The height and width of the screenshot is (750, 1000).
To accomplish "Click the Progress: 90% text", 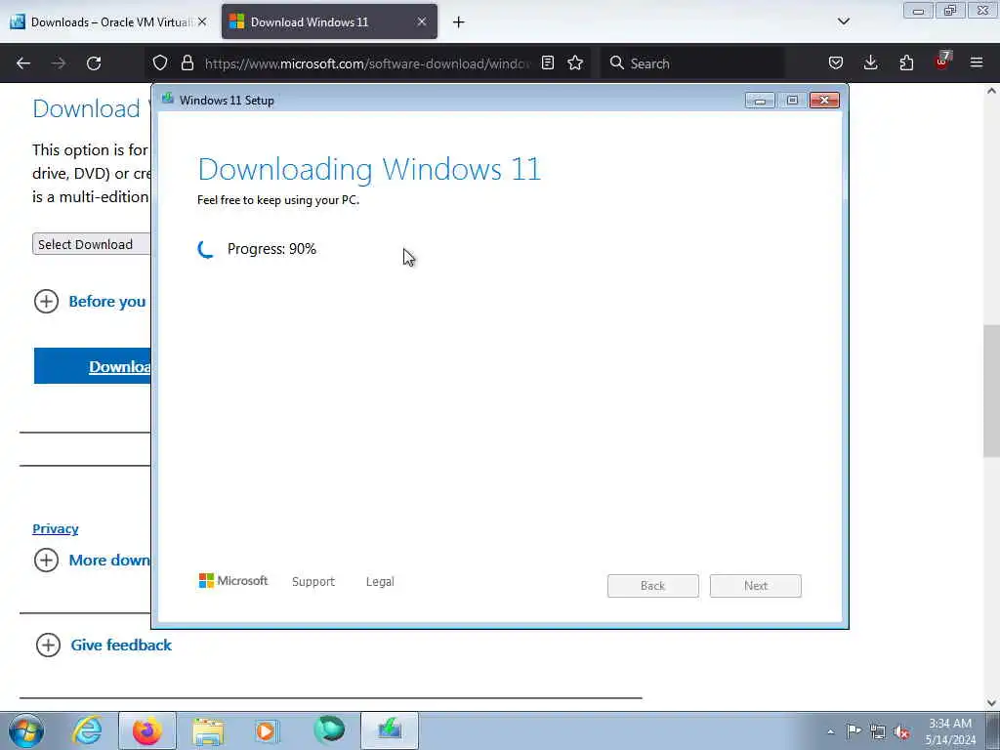I will point(271,249).
